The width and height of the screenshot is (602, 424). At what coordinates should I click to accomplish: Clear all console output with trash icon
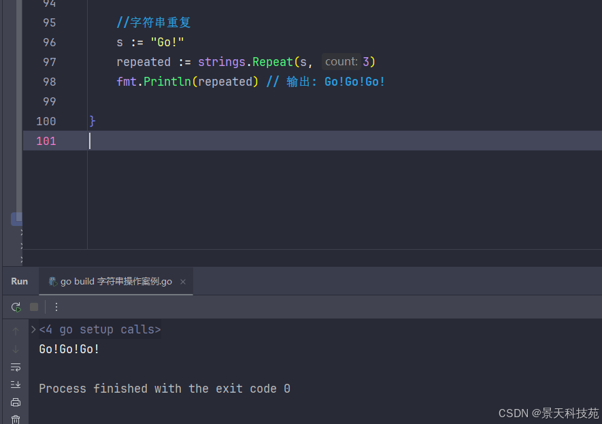coord(16,419)
